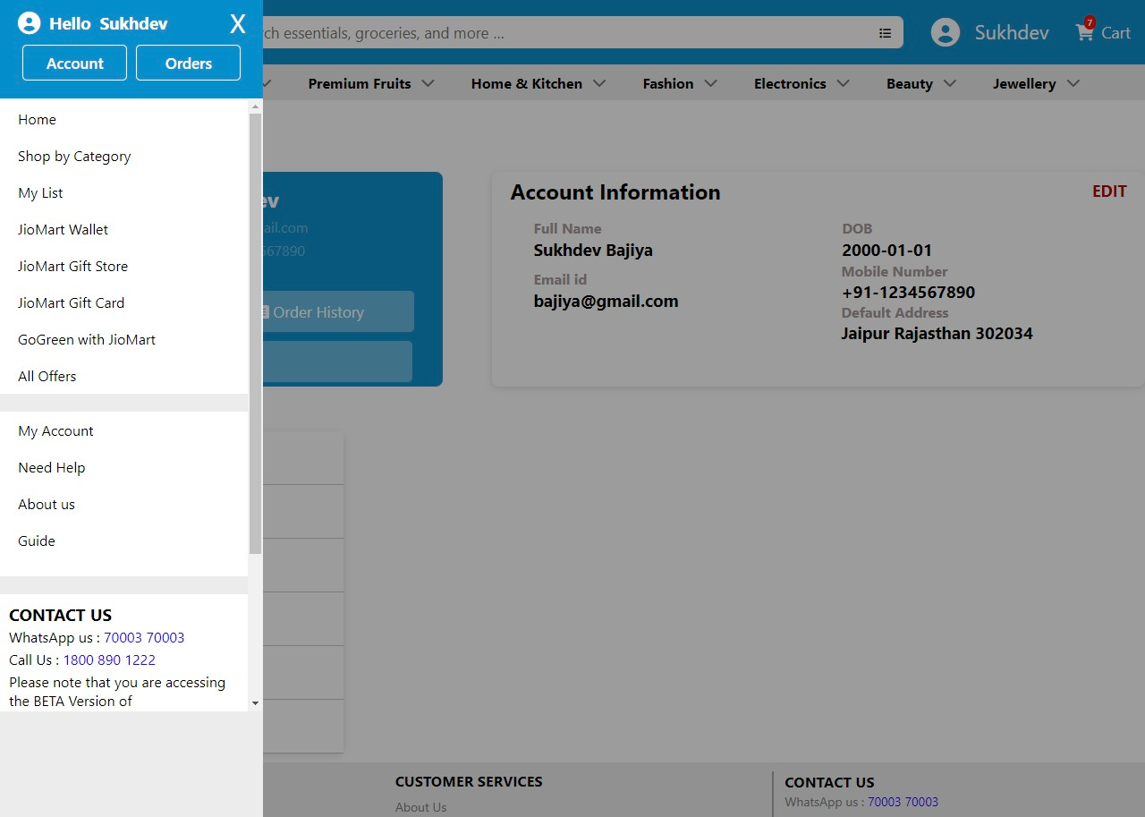1145x817 pixels.
Task: Expand the Home & Kitchen category chevron
Action: pos(599,83)
